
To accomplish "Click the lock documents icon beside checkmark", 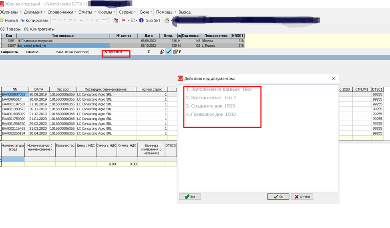I will point(162,52).
